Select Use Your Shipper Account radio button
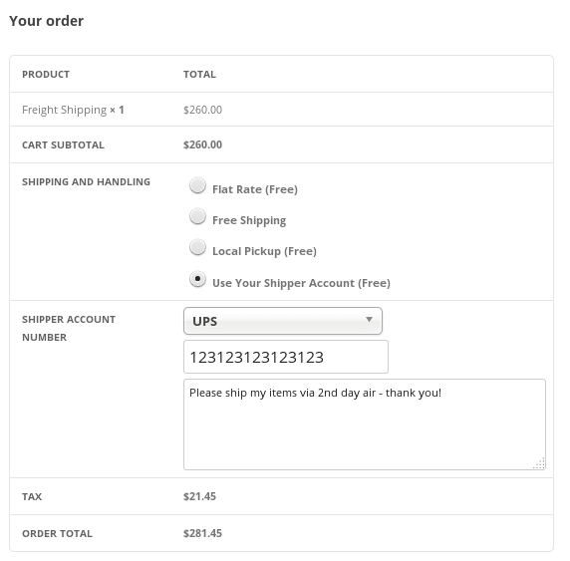The height and width of the screenshot is (561, 570). point(197,279)
